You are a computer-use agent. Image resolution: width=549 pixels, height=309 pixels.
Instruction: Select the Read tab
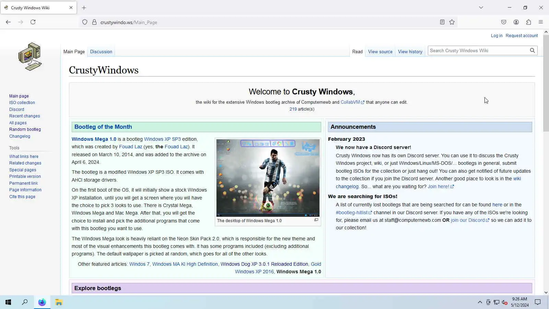[x=357, y=51]
